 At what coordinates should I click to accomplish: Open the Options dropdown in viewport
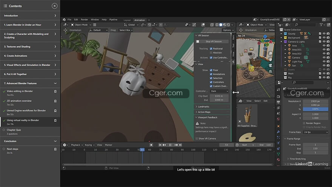[228, 30]
